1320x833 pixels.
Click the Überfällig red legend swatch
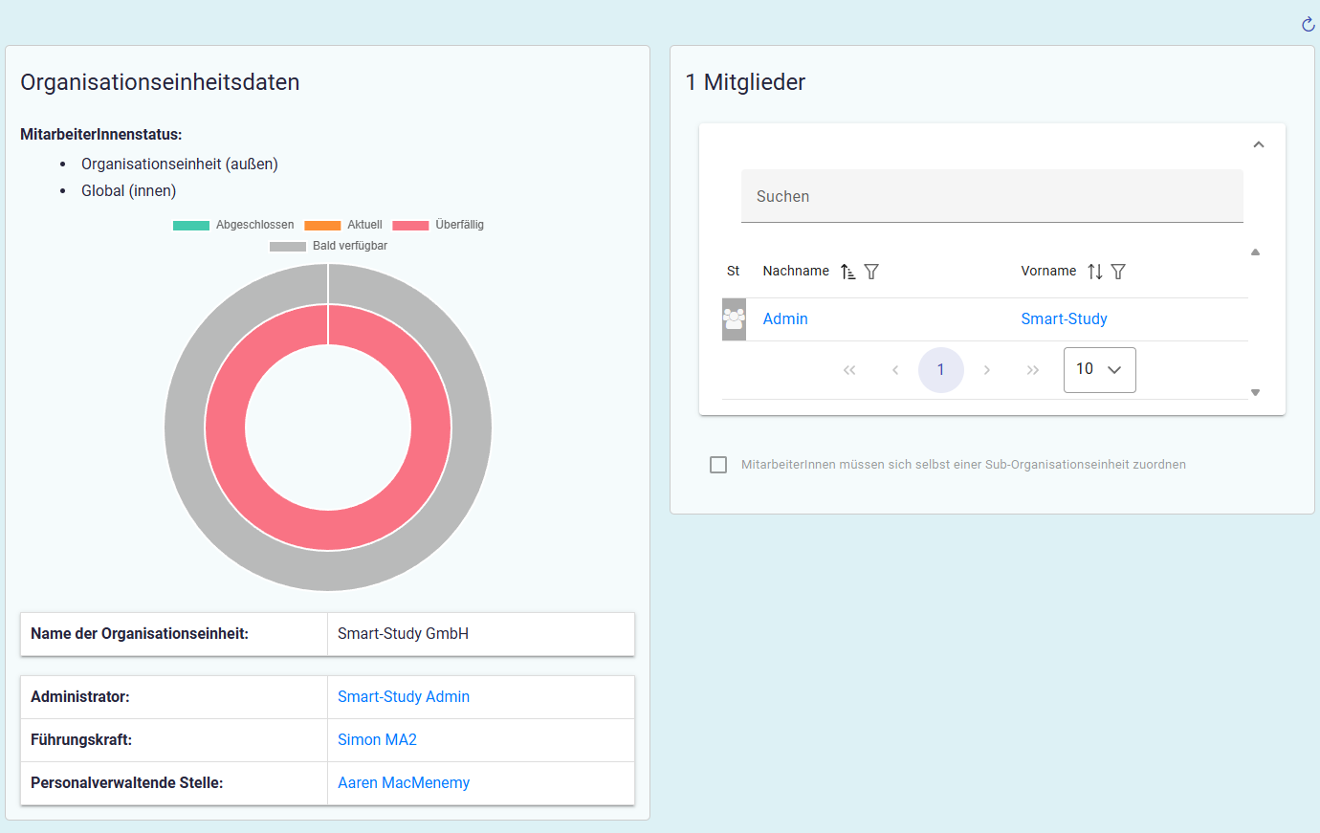410,225
